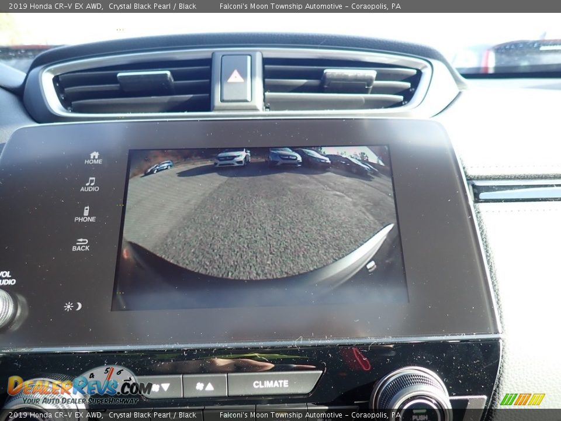The height and width of the screenshot is (421, 561).
Task: Click the top "2019 Honda CR-V EX AWD" title
Action: pyautogui.click(x=56, y=6)
